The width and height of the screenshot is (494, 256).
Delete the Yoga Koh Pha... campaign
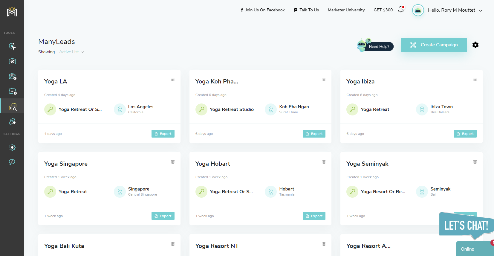pyautogui.click(x=324, y=80)
